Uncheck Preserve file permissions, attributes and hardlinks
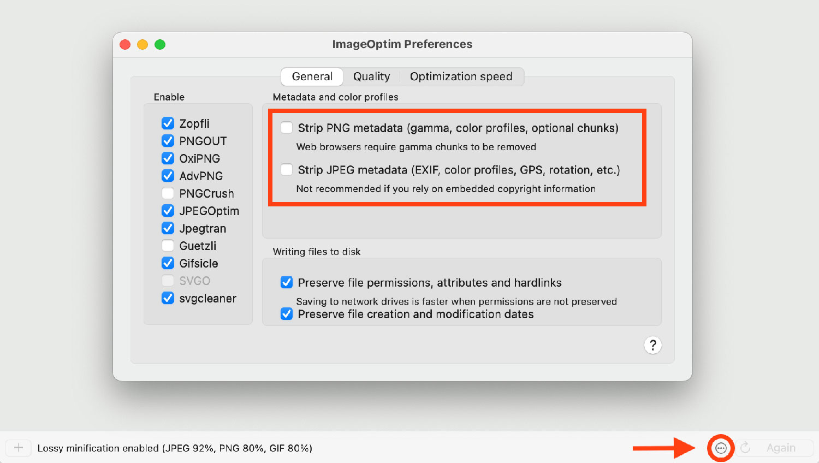 click(287, 282)
